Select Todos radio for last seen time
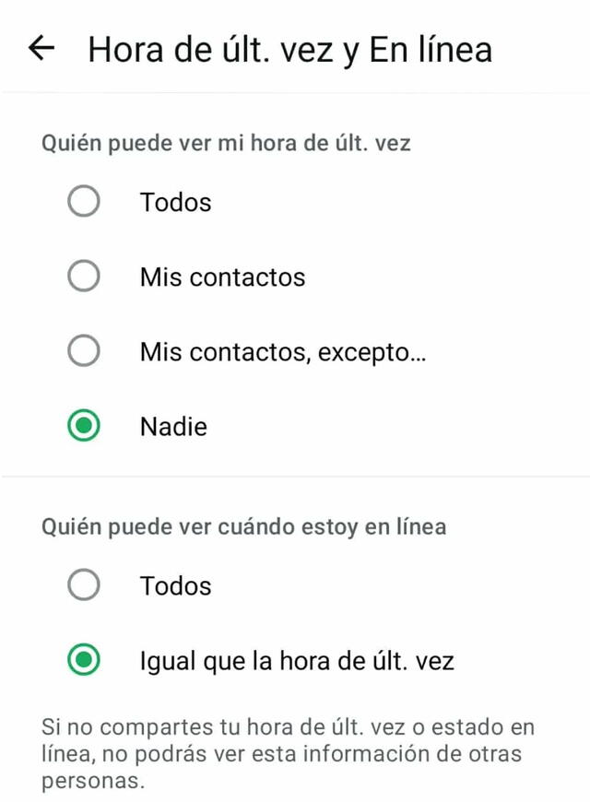Viewport: 590px width, 802px height. tap(84, 202)
